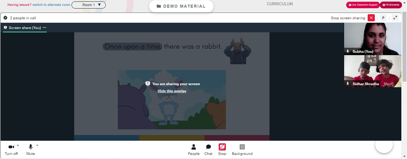Stop sharing via the red Stop icon

click(222, 150)
